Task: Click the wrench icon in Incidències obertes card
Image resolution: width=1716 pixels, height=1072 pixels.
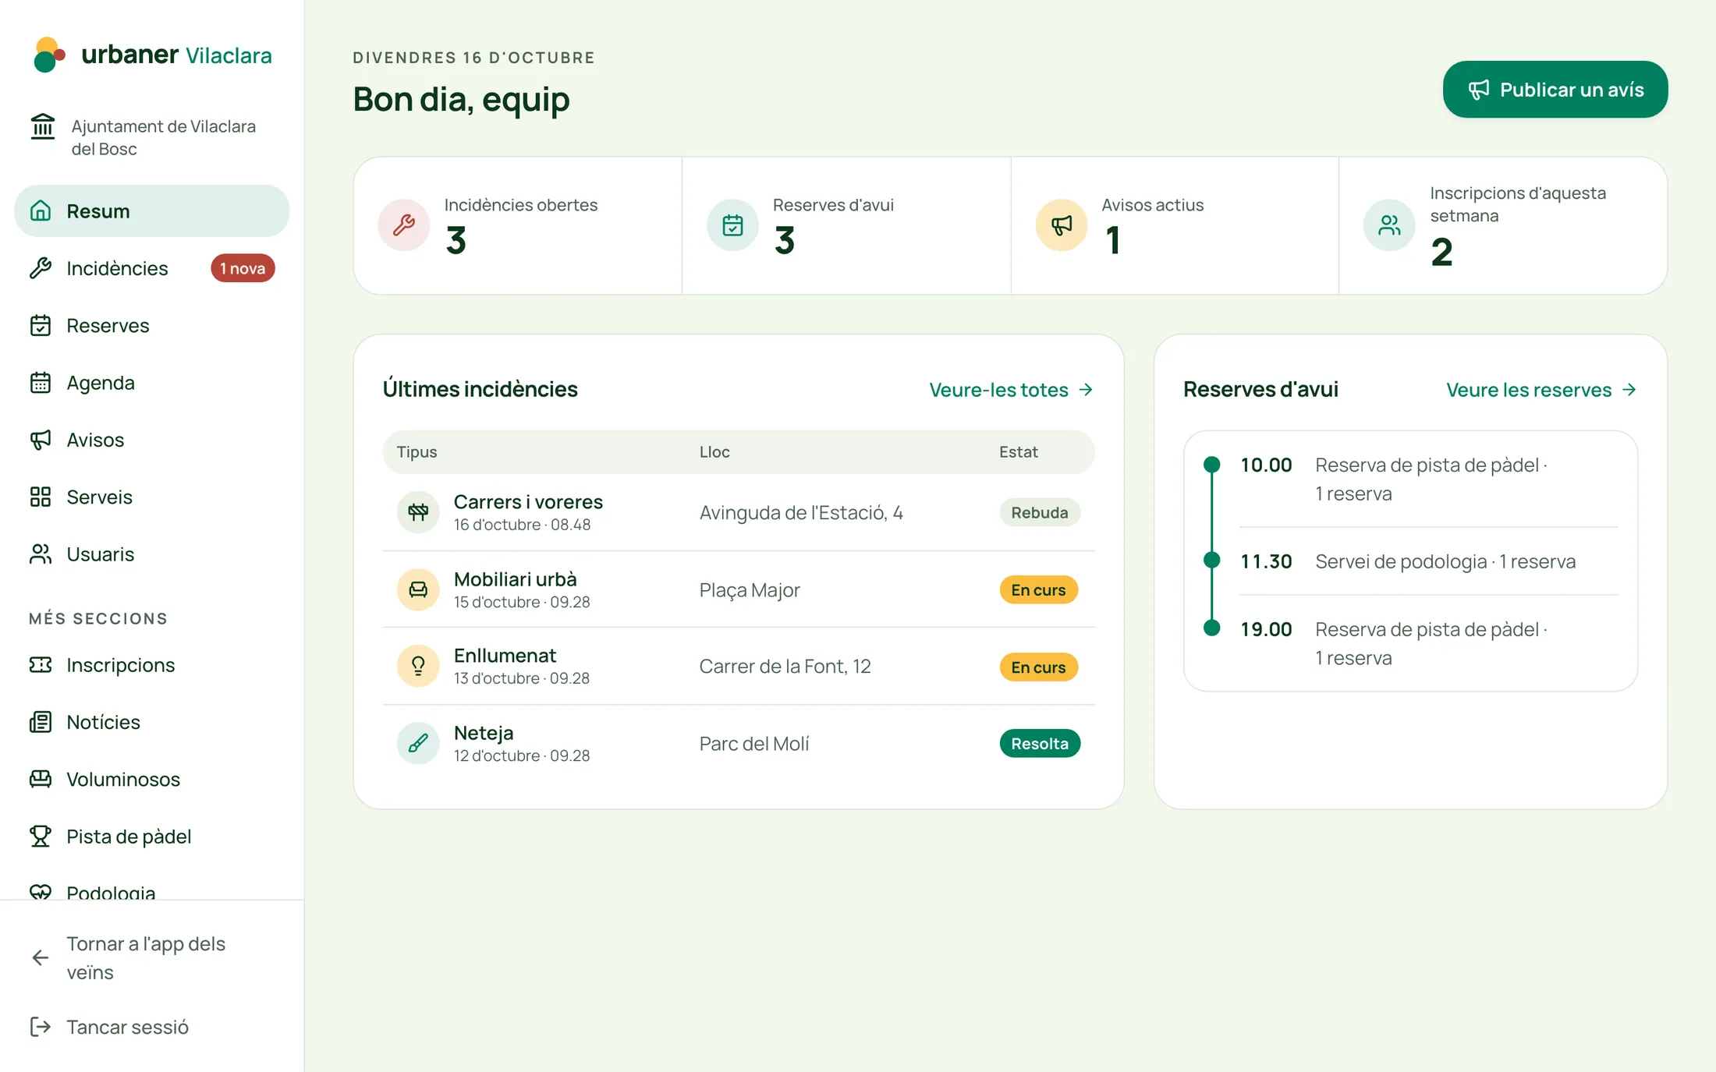Action: (404, 225)
